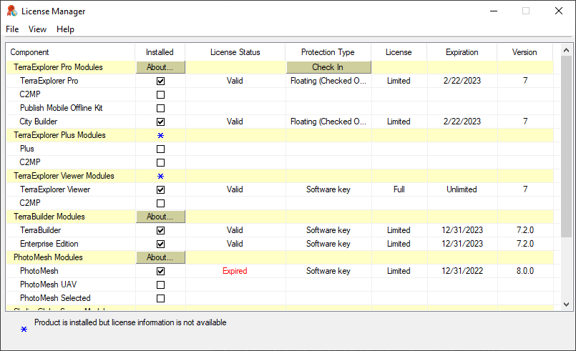
Task: Click the blue asterisk in TerraExplorer Plus Modules row
Action: (160, 135)
